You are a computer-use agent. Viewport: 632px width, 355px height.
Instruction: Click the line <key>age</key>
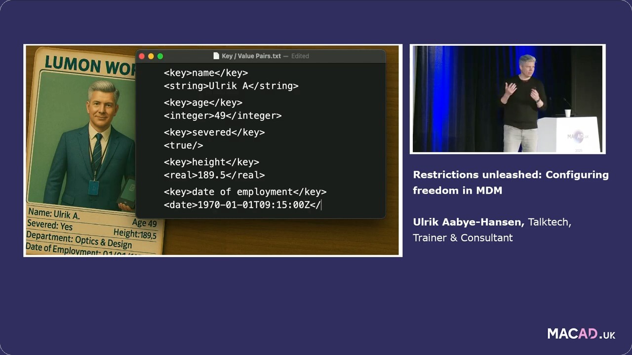coord(203,103)
